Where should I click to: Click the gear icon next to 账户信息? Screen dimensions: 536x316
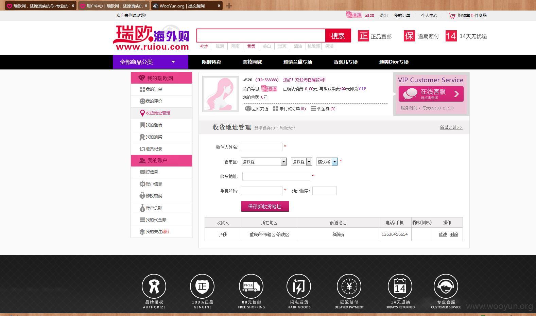click(x=142, y=184)
